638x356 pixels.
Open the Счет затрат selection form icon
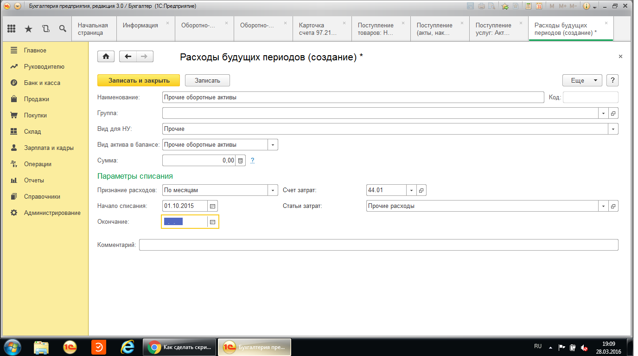421,190
